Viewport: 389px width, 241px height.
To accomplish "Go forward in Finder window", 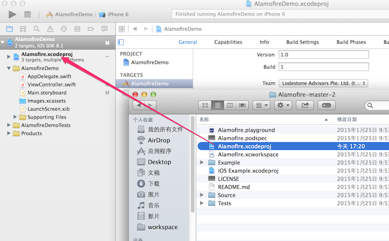I will pyautogui.click(x=151, y=105).
